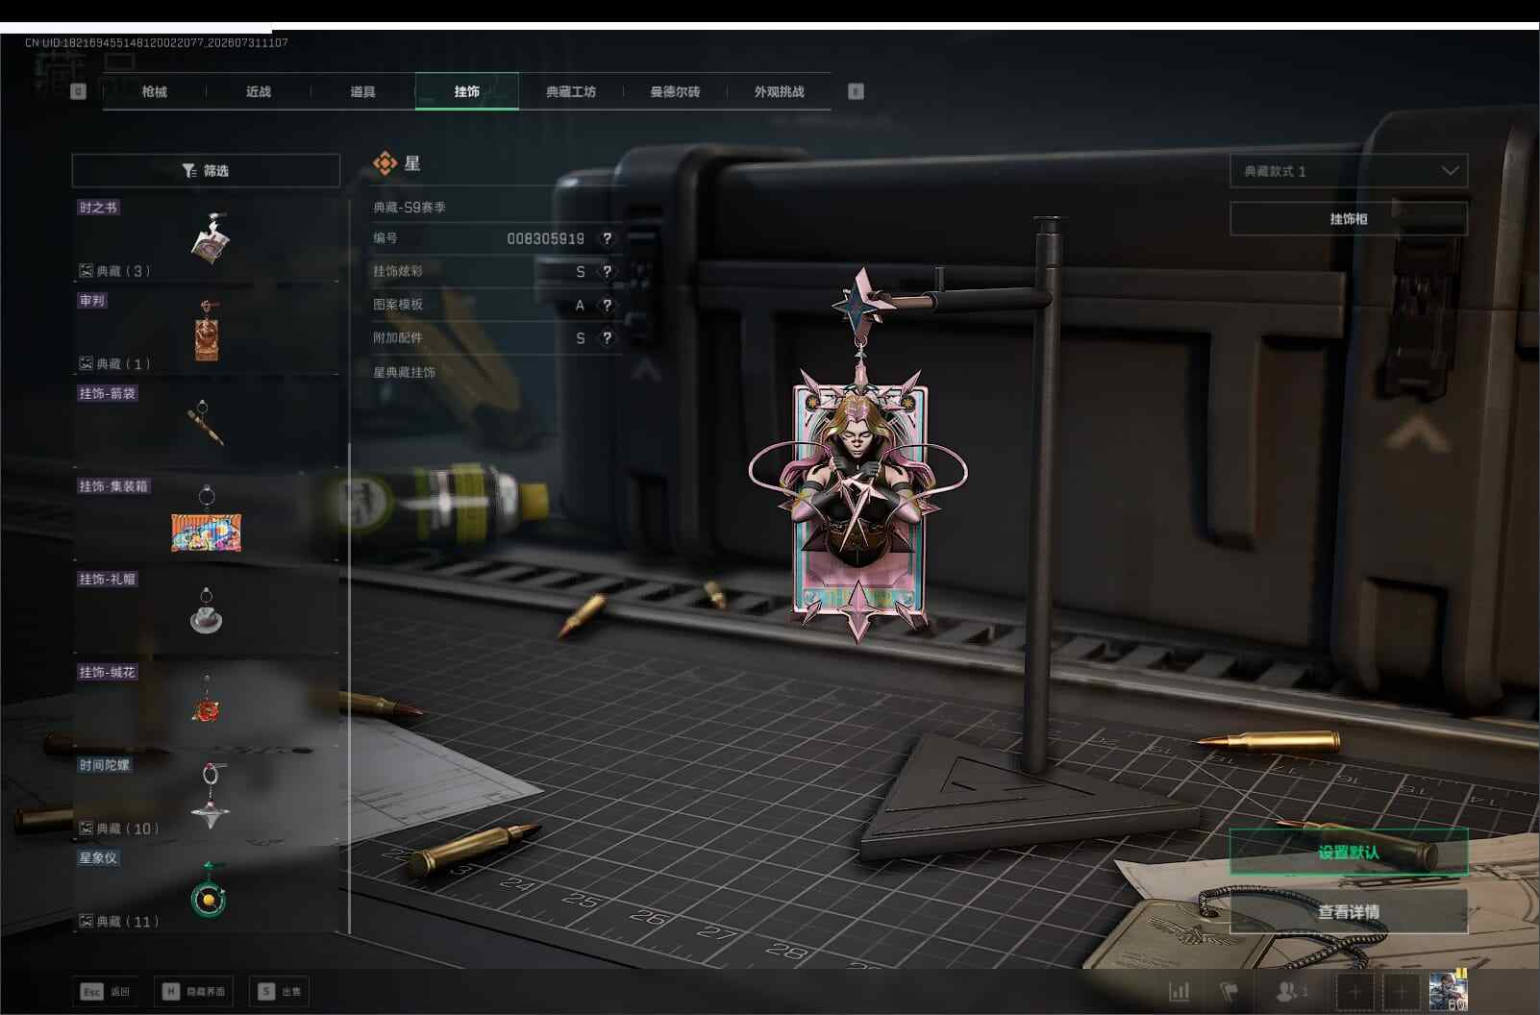Open the help icon for 图案模板
The height and width of the screenshot is (1015, 1540).
click(x=607, y=305)
